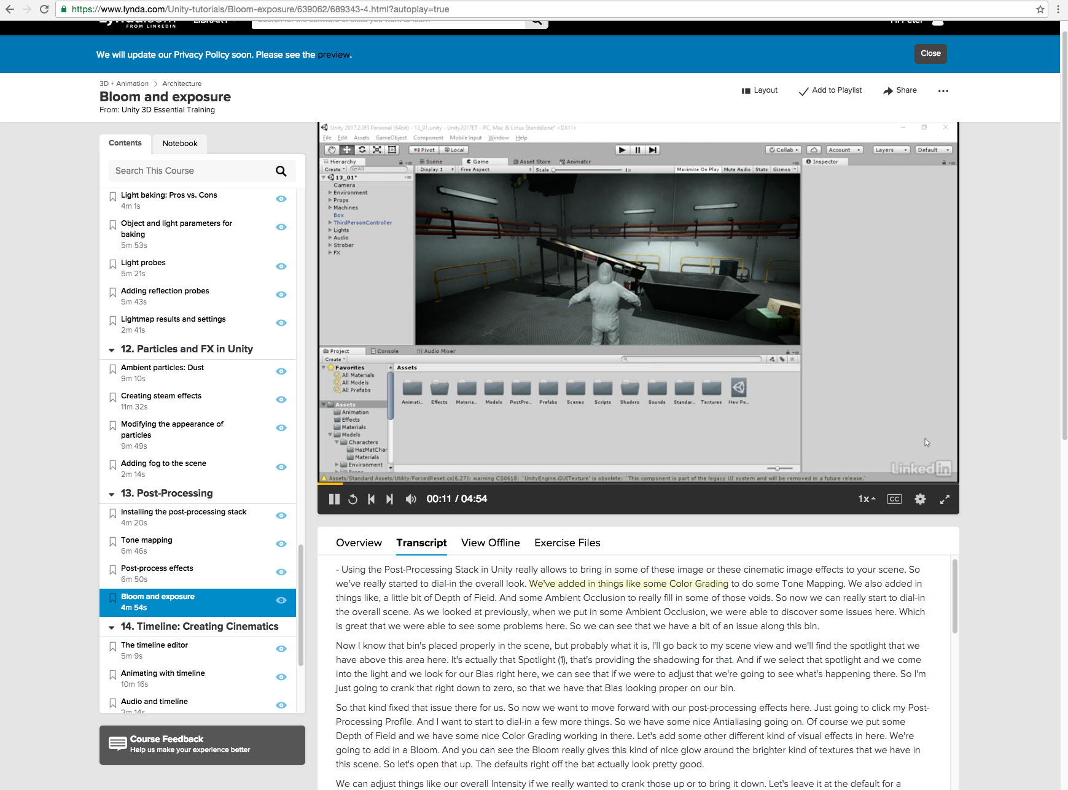Toggle closed captions CC button
Viewport: 1068px width, 790px height.
coord(894,499)
